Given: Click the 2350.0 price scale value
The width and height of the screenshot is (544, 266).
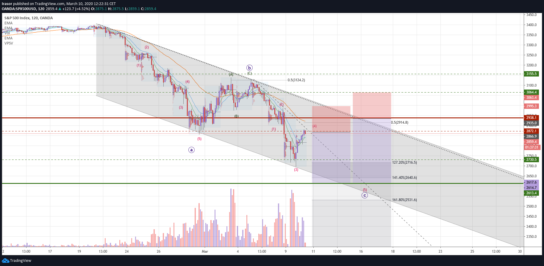Looking at the screenshot, I should 532,237.
